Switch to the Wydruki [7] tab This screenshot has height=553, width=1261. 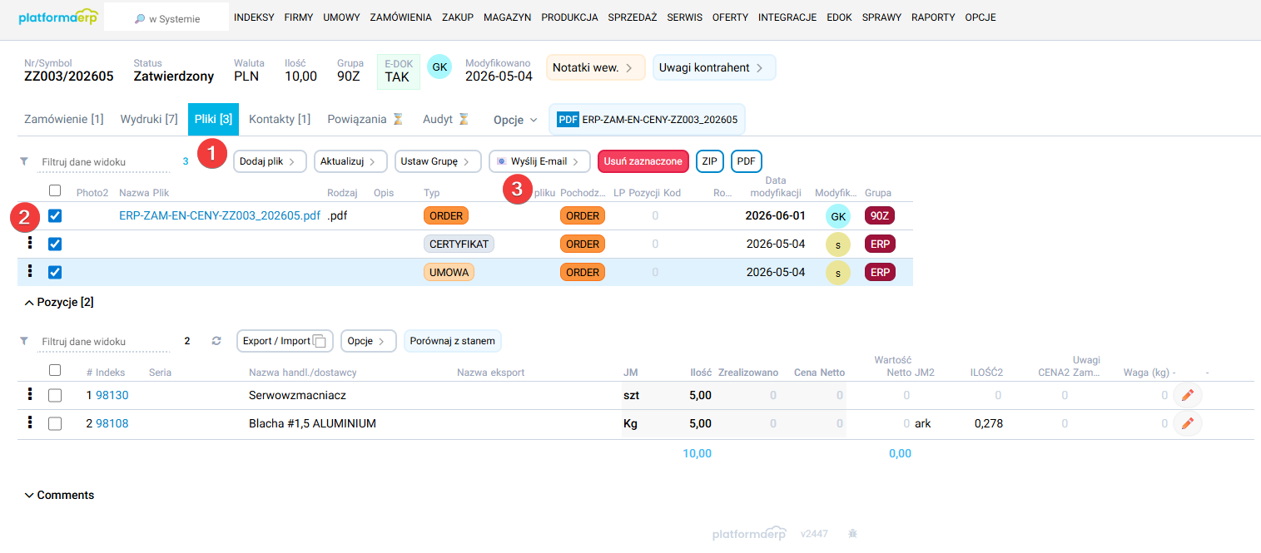tap(149, 119)
